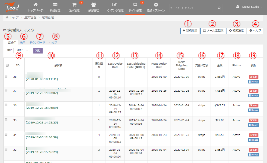Check the checkbox for order ID 38
The height and width of the screenshot is (163, 267).
click(x=6, y=76)
